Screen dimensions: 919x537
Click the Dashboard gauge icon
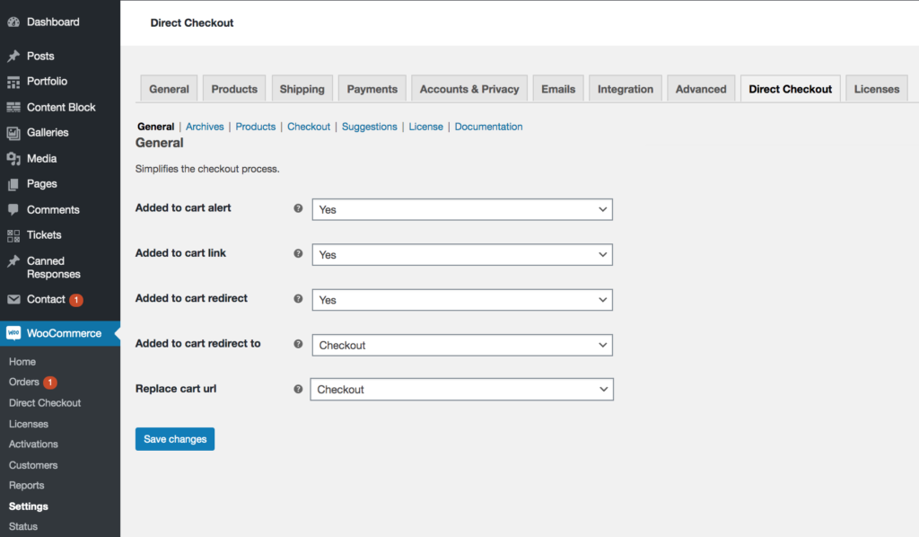(13, 22)
